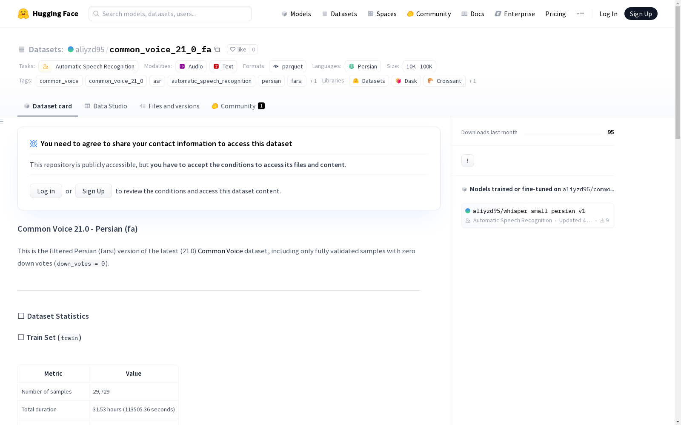Select the Croissant library tag
Screen dimensions: 681x425
[x=444, y=81]
